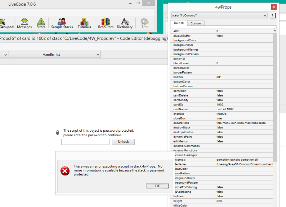The height and width of the screenshot is (207, 286).
Task: Click the property list scrollbar up arrow
Action: (275, 31)
